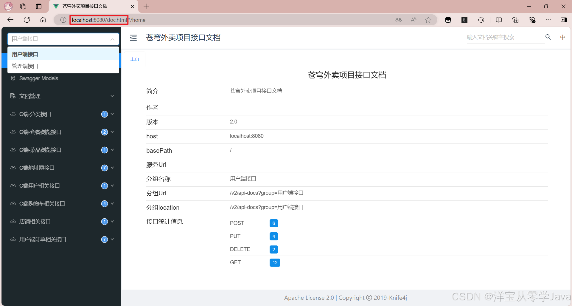Viewport: 572px width, 306px height.
Task: Open the tab actions menu icon
Action: pos(39,6)
